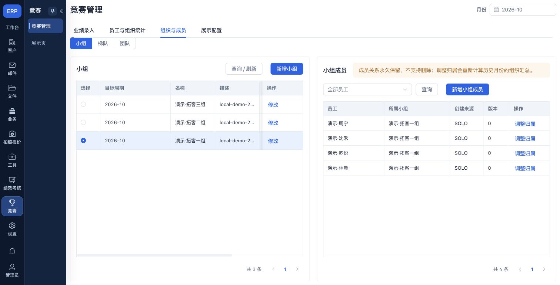Switch to the 员工与组织统计 tab
This screenshot has width=560, height=285.
127,30
